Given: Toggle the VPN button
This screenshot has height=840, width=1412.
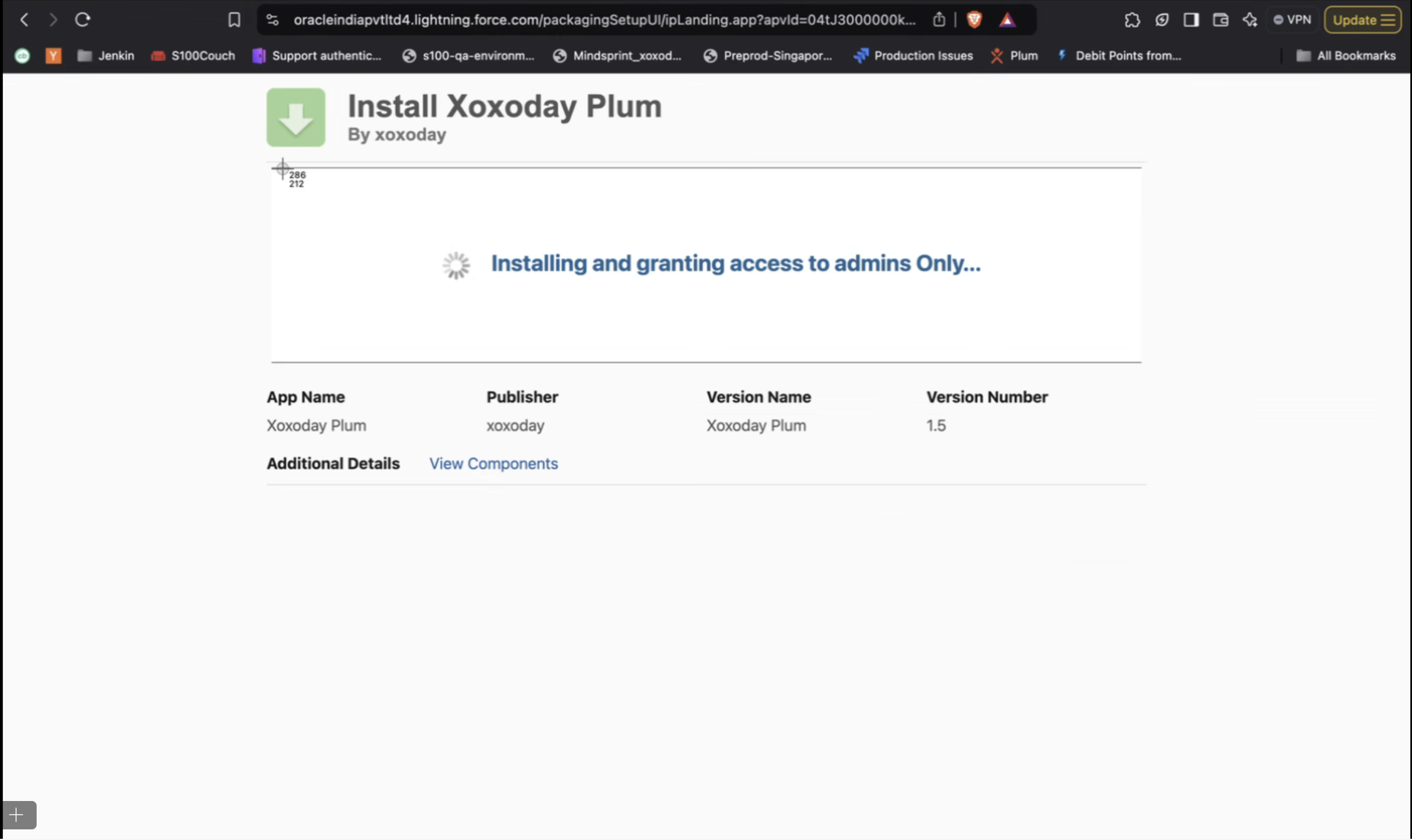Looking at the screenshot, I should (x=1292, y=19).
